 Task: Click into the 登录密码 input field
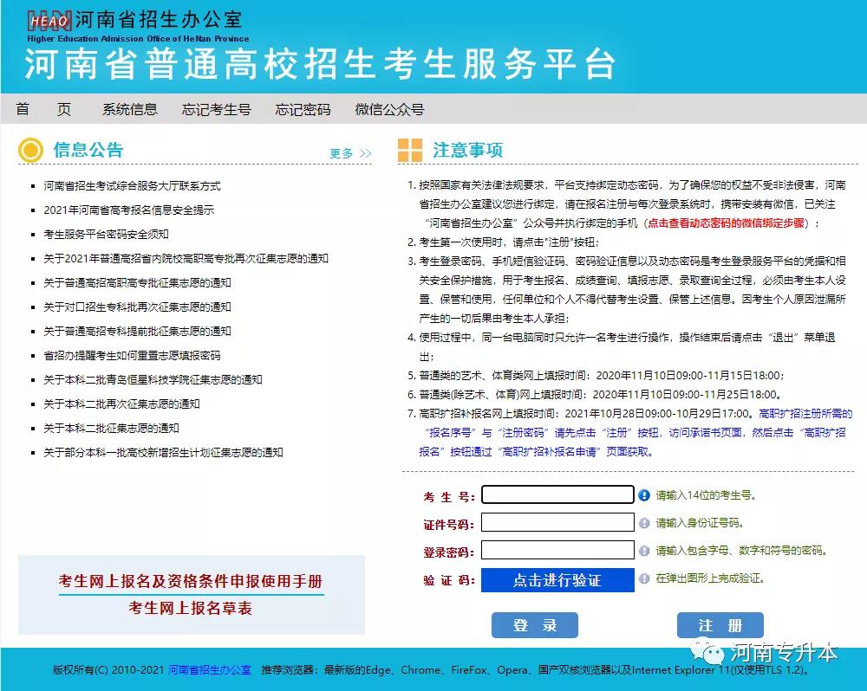[x=557, y=550]
